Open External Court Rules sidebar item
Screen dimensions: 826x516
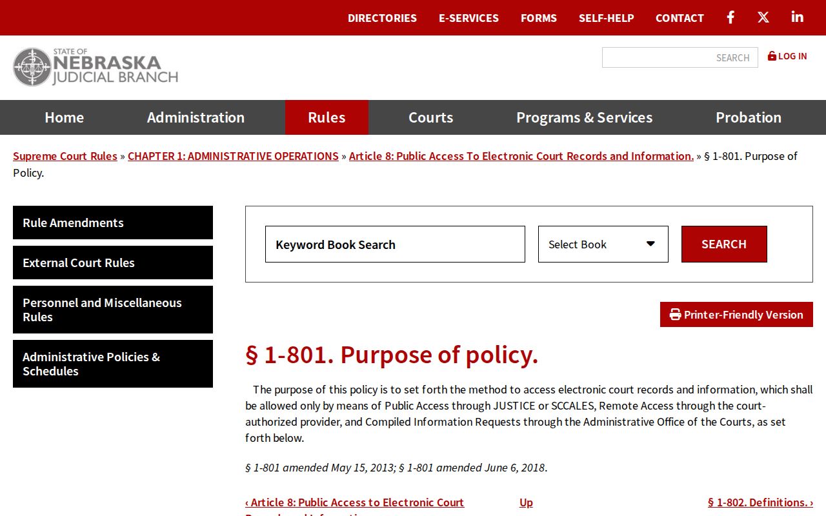[113, 263]
